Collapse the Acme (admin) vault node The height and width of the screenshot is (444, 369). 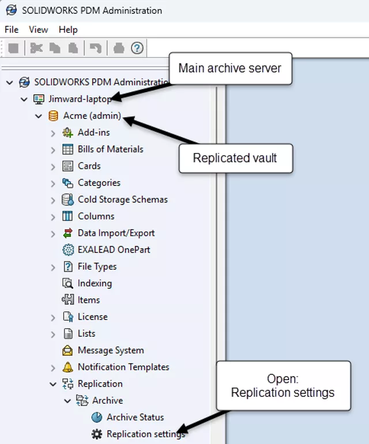click(x=39, y=116)
